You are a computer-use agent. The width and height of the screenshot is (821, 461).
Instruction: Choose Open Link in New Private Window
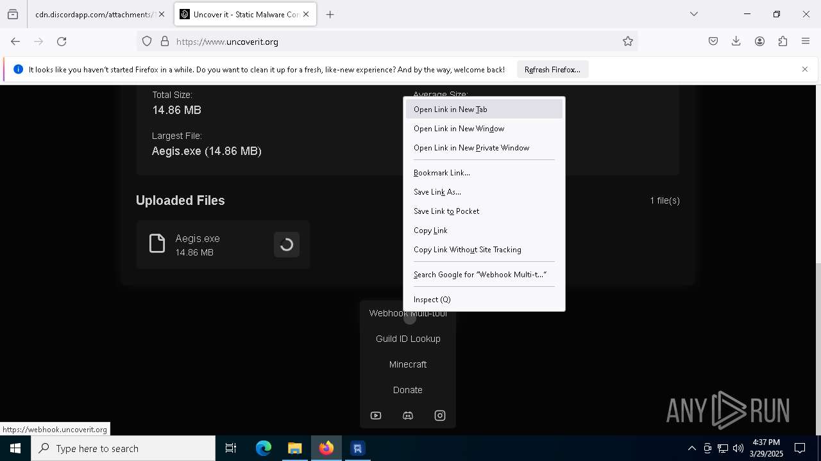[x=484, y=148]
